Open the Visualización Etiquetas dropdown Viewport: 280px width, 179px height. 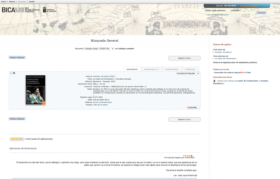pyautogui.click(x=188, y=73)
